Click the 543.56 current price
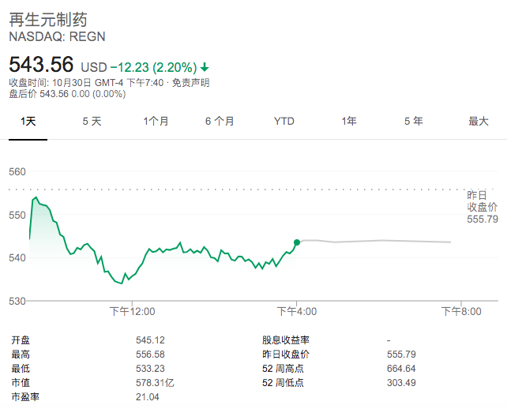This screenshot has width=507, height=409. coord(41,64)
